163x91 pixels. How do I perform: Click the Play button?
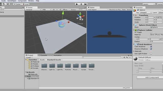(x=77, y=4)
